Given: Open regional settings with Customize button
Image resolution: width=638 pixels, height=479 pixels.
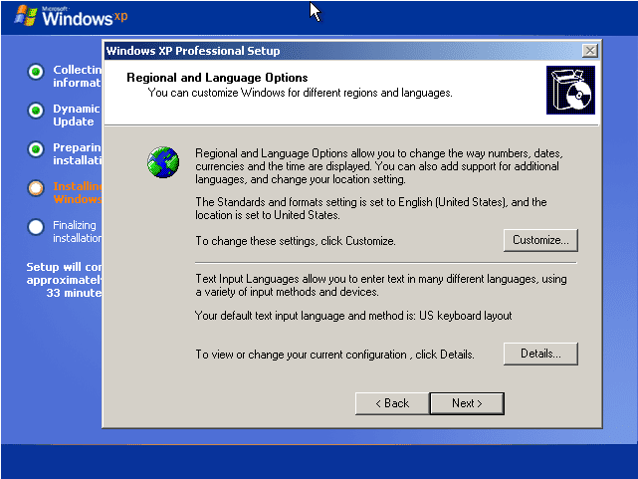Looking at the screenshot, I should [540, 240].
